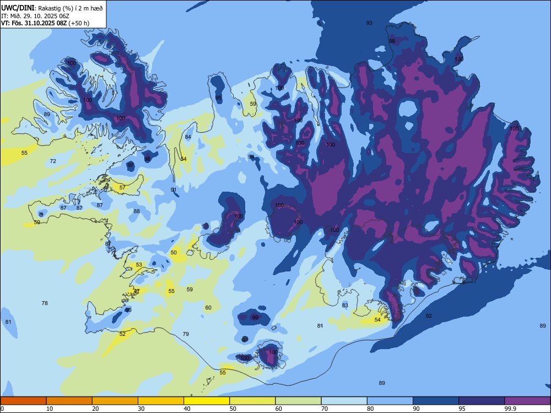This screenshot has height=413, width=551.
Task: Click the legend tick label '20'
Action: pyautogui.click(x=95, y=409)
